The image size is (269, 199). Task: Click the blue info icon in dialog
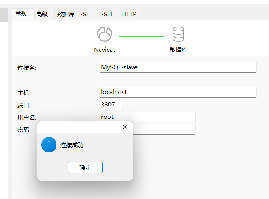click(x=49, y=145)
